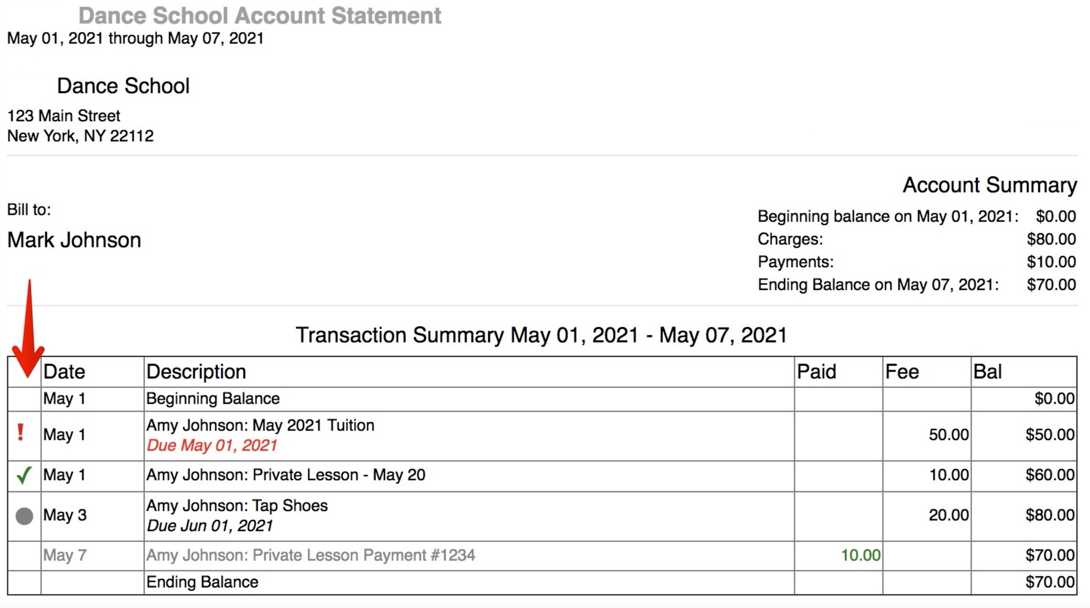Click the Fee column header
The height and width of the screenshot is (608, 1090).
coord(902,372)
